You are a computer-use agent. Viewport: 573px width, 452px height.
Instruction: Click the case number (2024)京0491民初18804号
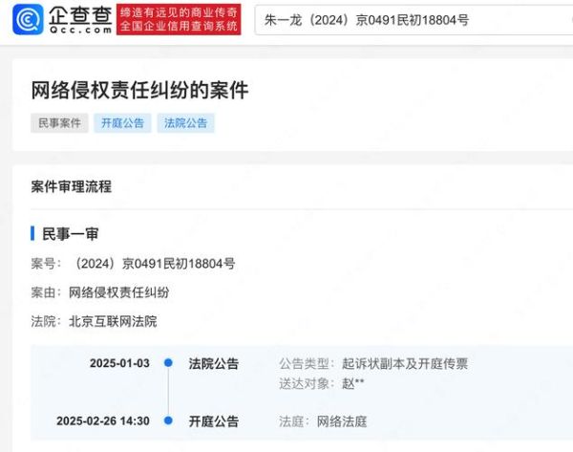tap(152, 264)
